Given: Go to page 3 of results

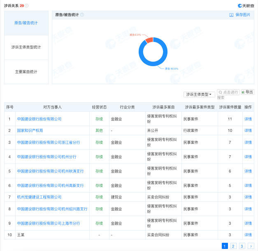Looking at the screenshot, I should tap(242, 246).
